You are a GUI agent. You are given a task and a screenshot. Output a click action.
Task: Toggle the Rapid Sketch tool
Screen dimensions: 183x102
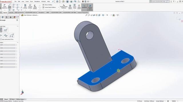coord(79,7)
